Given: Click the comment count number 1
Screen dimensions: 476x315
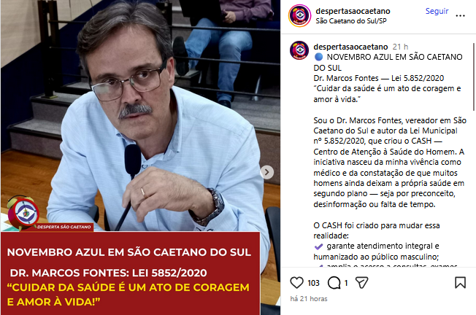Looking at the screenshot, I should click(x=346, y=283).
